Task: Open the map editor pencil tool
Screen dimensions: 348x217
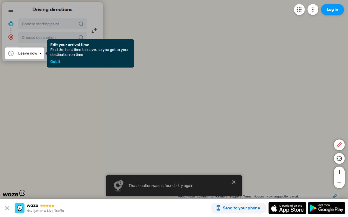Action: click(339, 145)
